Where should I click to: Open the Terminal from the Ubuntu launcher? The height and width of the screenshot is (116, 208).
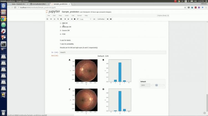(3, 44)
